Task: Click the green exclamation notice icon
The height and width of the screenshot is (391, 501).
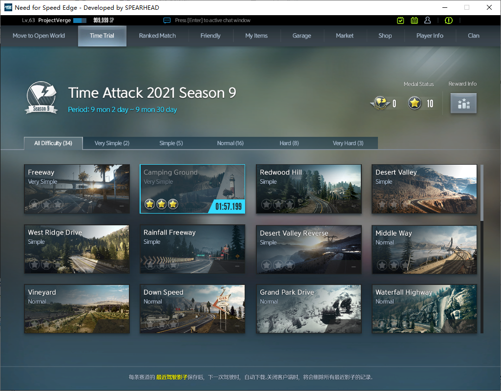Action: pos(449,21)
